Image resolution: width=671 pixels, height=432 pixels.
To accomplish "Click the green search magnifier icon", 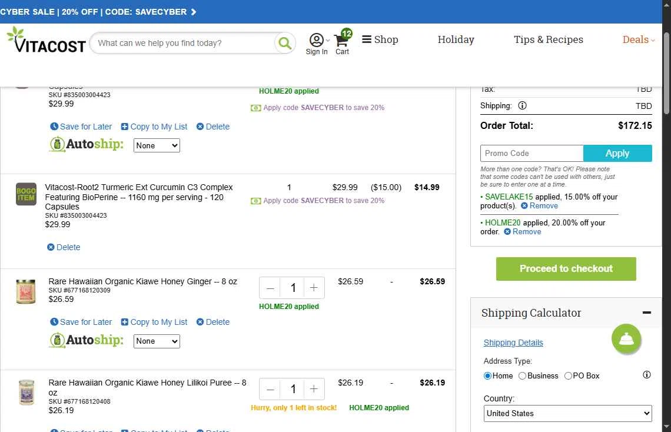I will tap(285, 43).
